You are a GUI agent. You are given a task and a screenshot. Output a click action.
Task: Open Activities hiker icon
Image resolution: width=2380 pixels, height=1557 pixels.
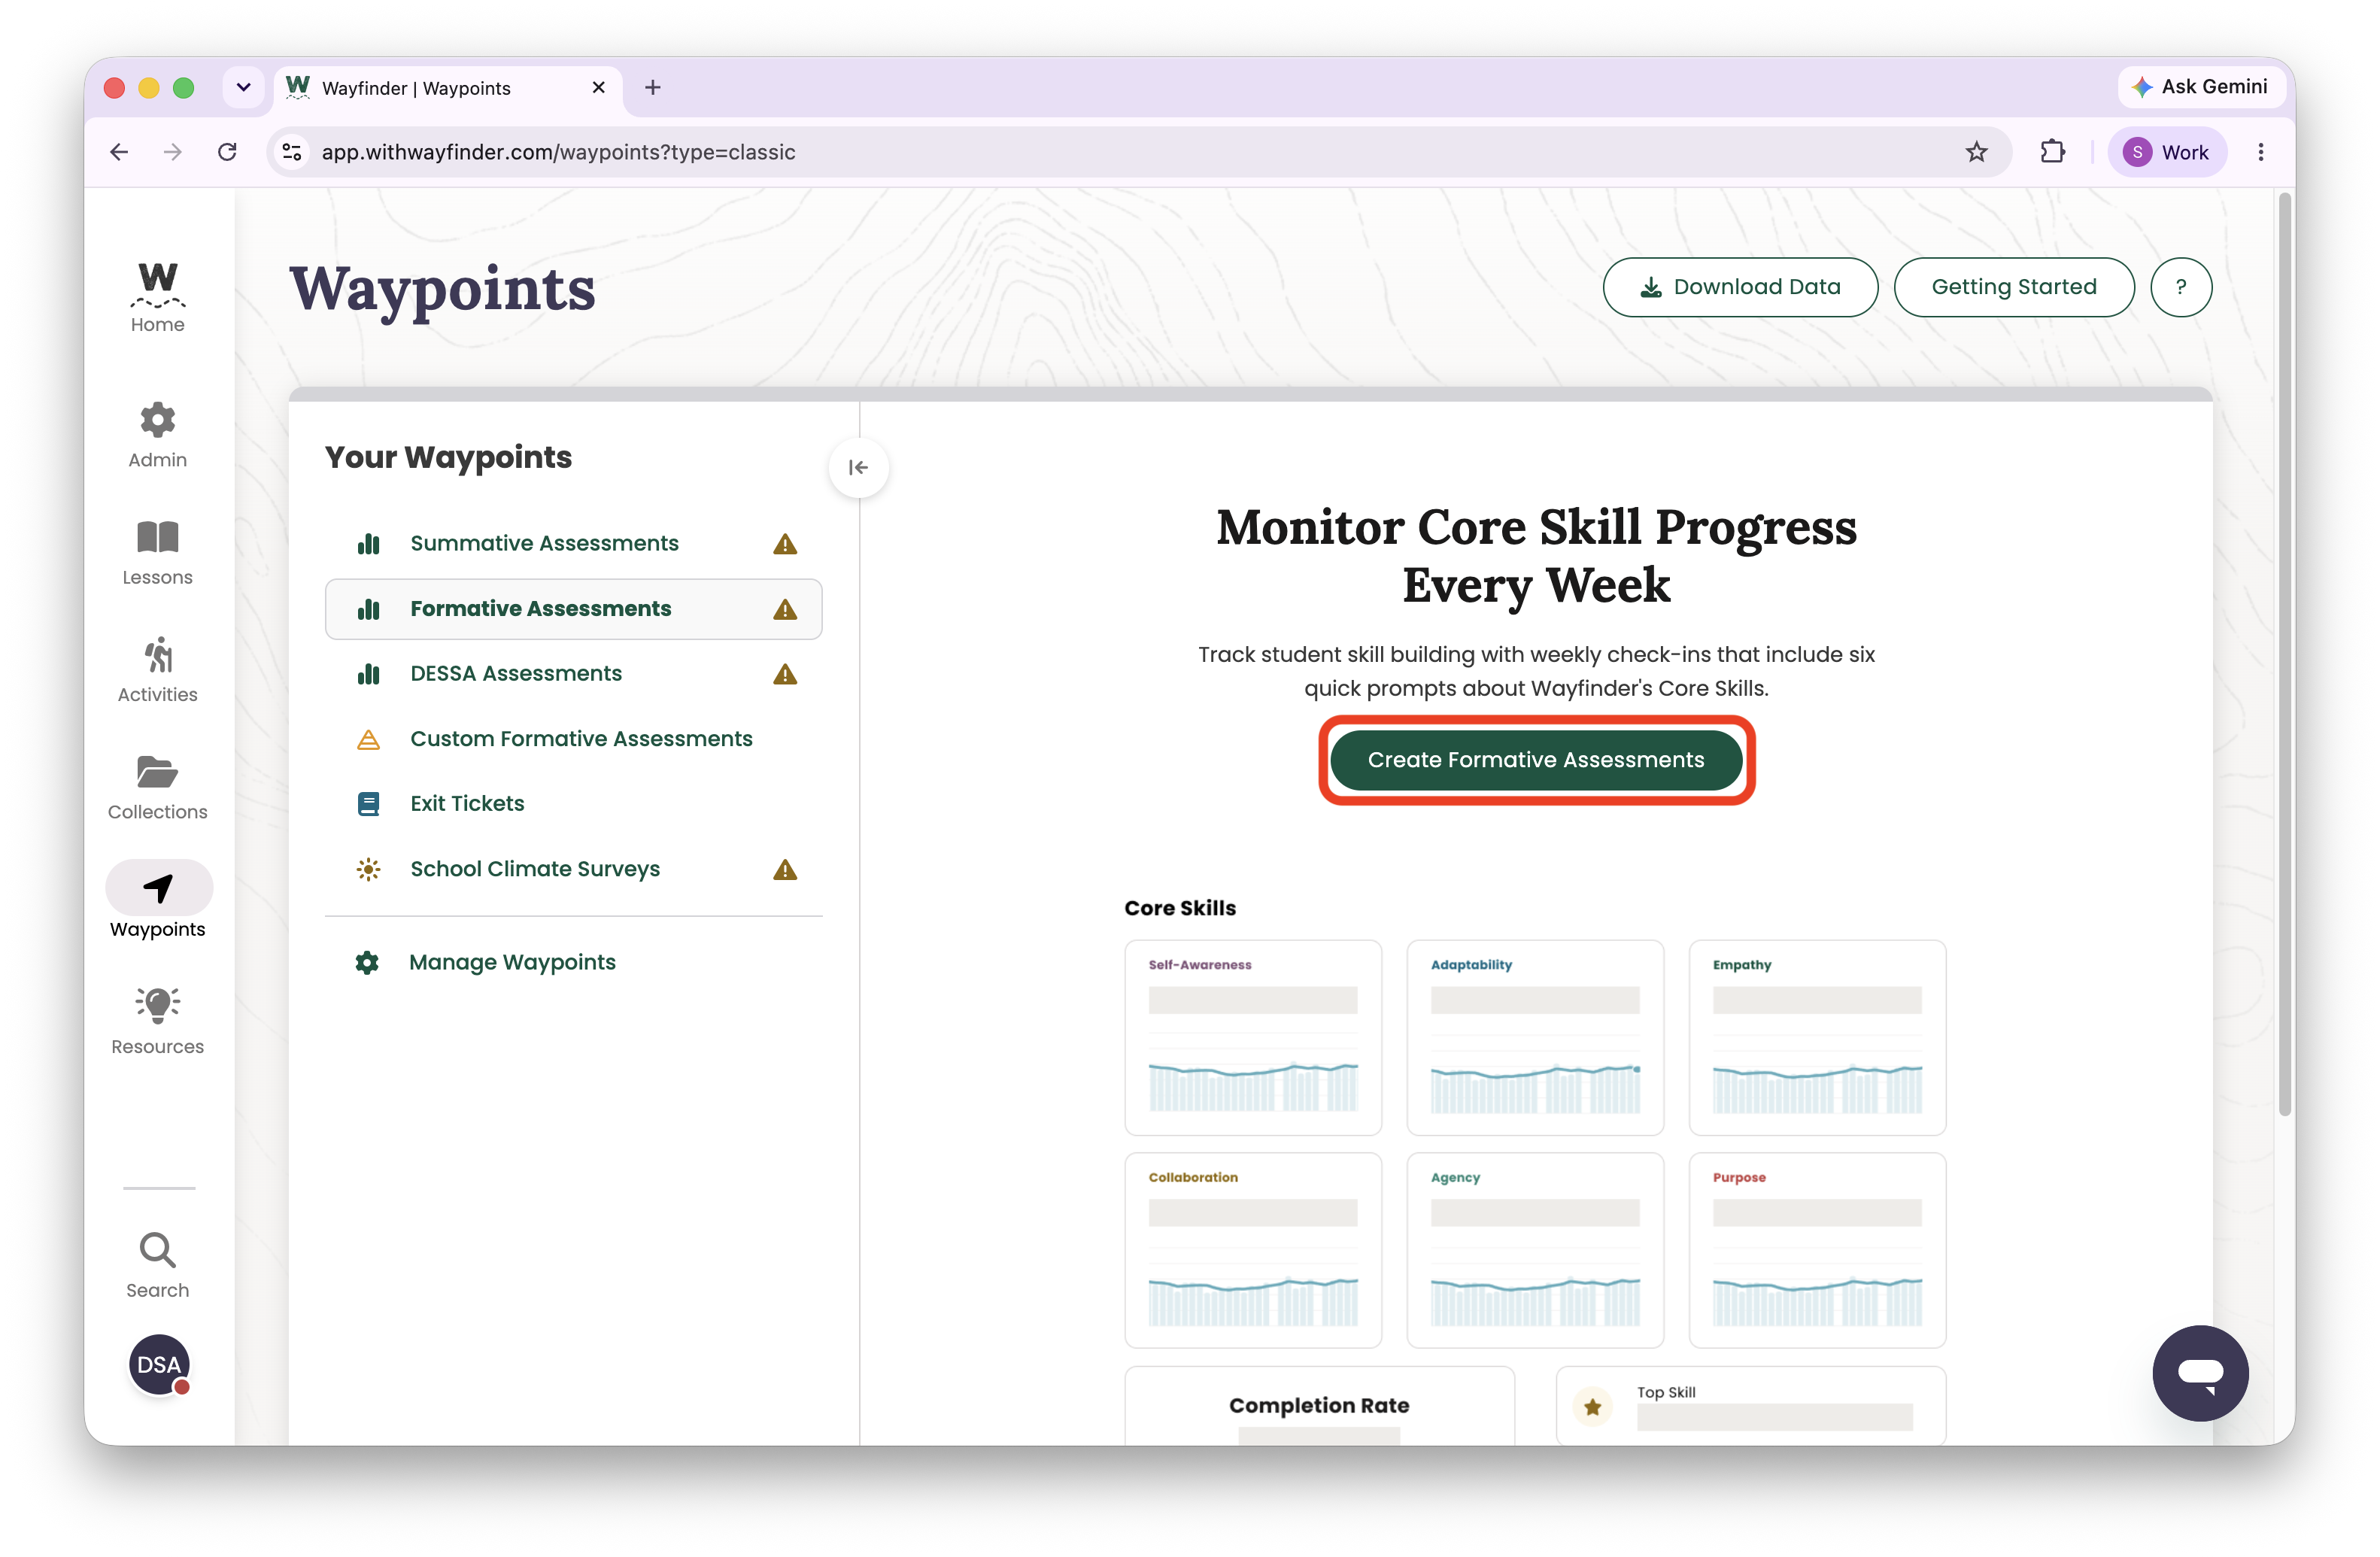click(x=158, y=655)
